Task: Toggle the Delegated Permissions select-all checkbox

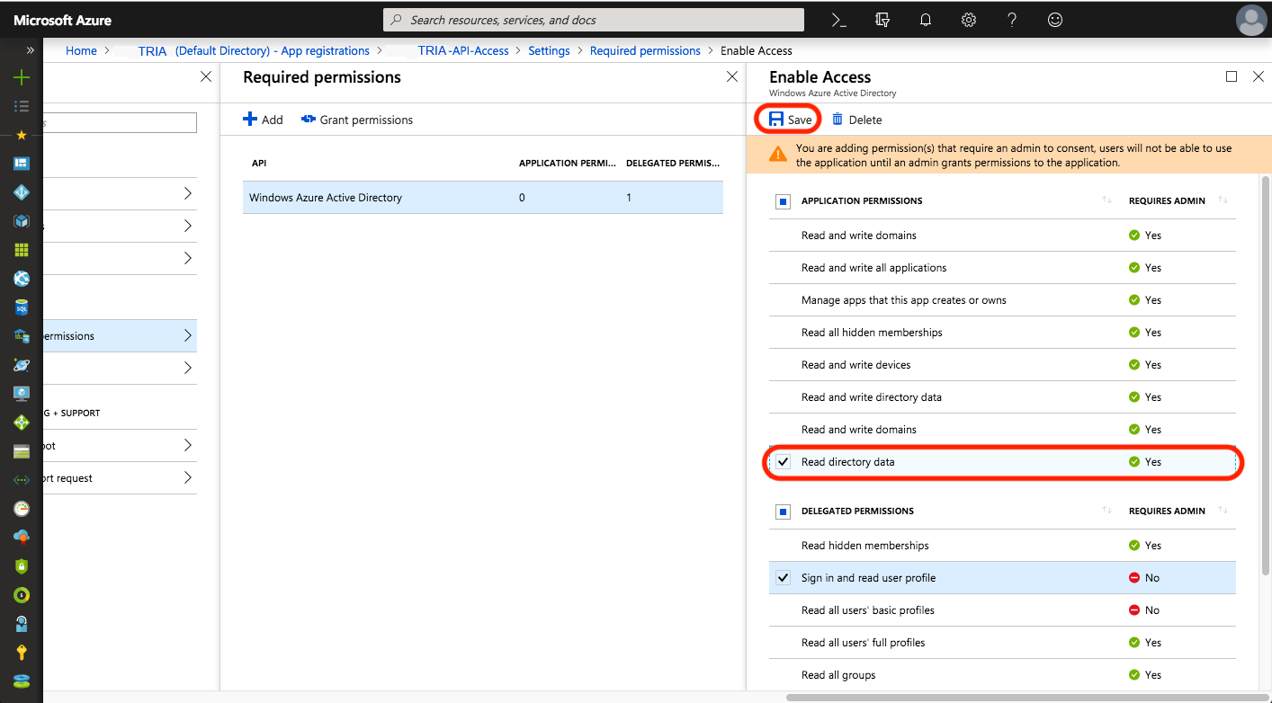Action: [783, 512]
